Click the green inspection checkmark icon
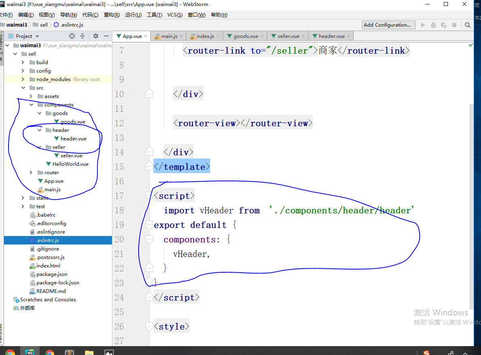 click(x=470, y=45)
